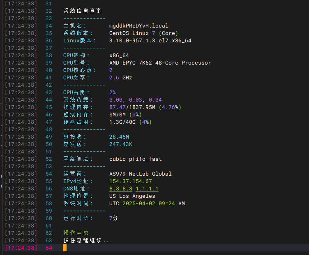The height and width of the screenshot is (255, 309).
Task: Click the IPv4 address 154.37.154.67 link
Action: pos(130,181)
